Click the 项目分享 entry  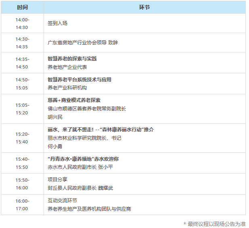tap(57, 180)
